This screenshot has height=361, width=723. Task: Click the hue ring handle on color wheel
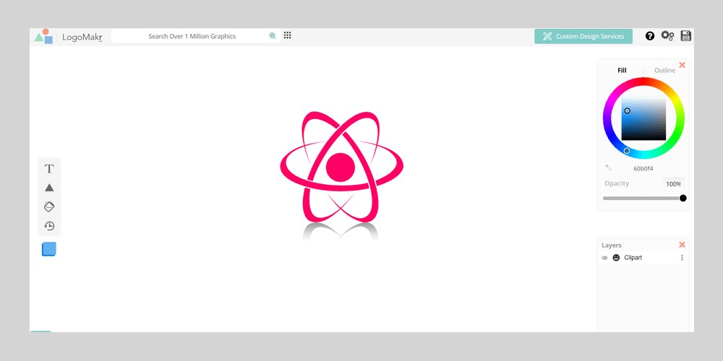pyautogui.click(x=627, y=151)
